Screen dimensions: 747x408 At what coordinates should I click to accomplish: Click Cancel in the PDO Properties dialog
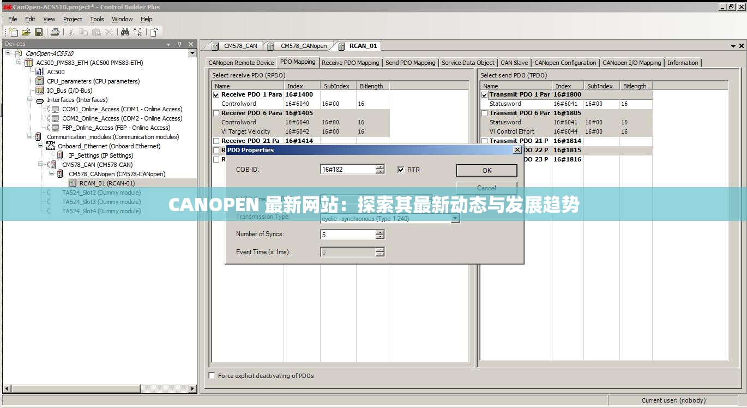click(x=485, y=188)
